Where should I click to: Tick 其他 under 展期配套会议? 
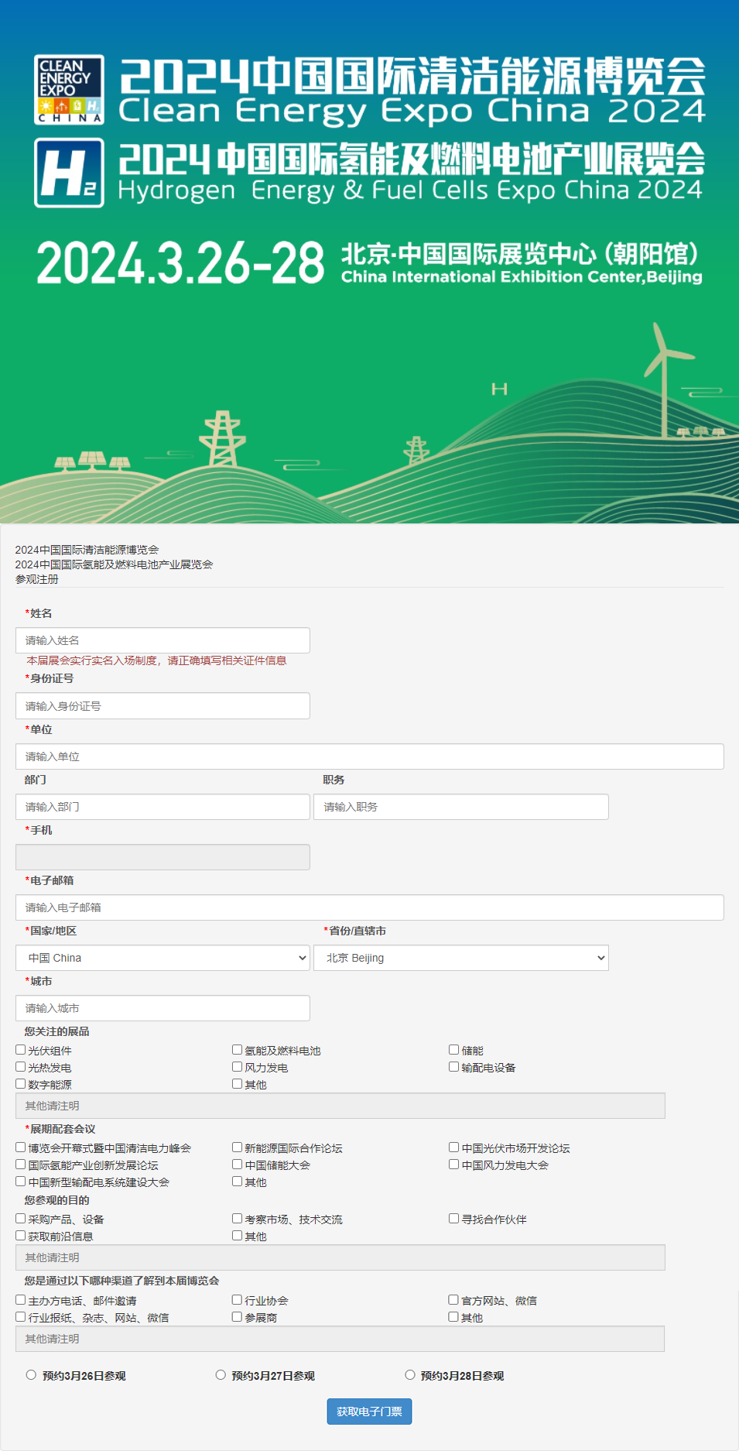click(238, 1182)
